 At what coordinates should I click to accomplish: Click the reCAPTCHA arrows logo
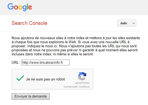point(82,76)
